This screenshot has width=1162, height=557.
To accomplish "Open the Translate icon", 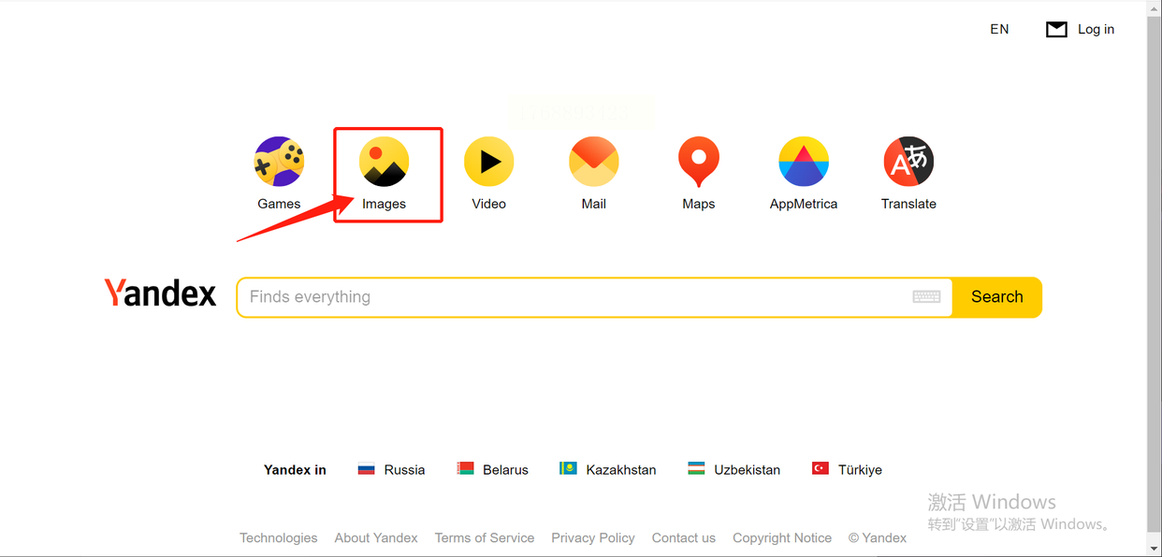I will pos(908,162).
